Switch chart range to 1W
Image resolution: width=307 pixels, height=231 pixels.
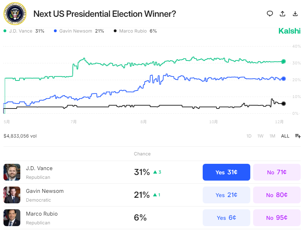pos(260,136)
